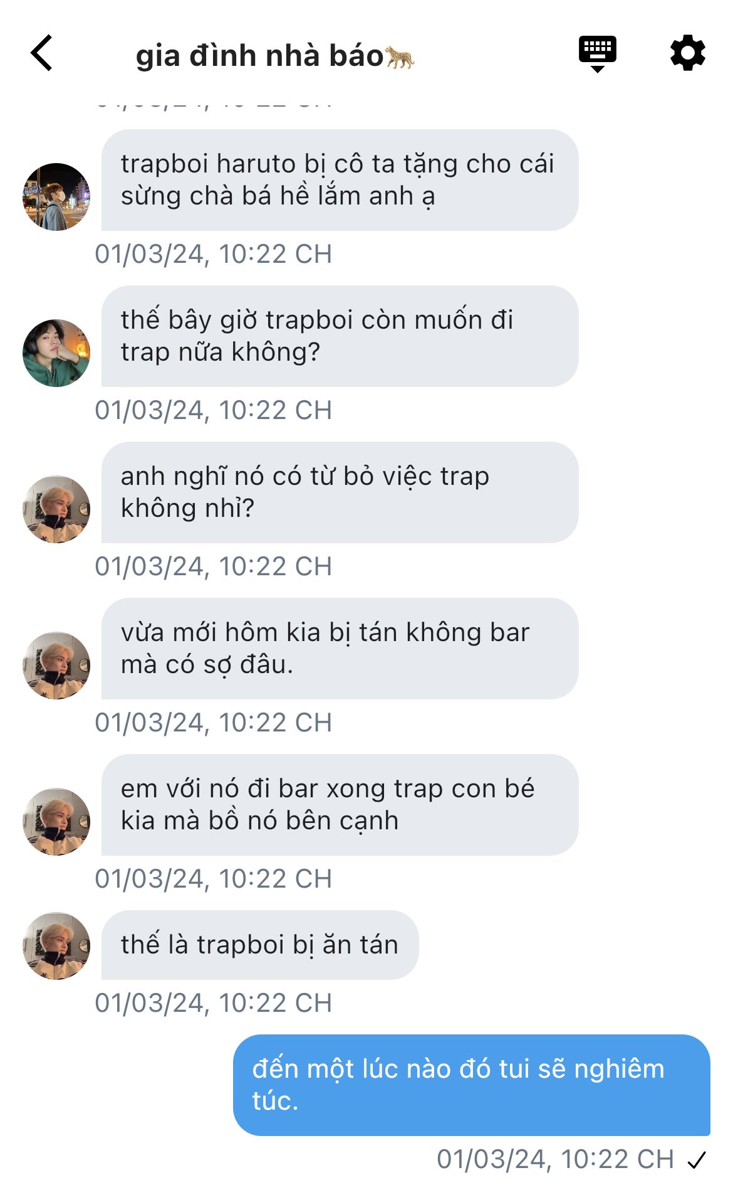Open avatar beside 'thế bây giờ trapboi' message
The image size is (733, 1195).
tap(56, 353)
